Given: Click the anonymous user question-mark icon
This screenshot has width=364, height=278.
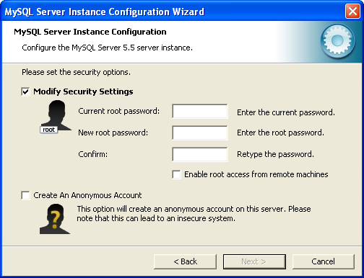Looking at the screenshot, I should coord(55,219).
